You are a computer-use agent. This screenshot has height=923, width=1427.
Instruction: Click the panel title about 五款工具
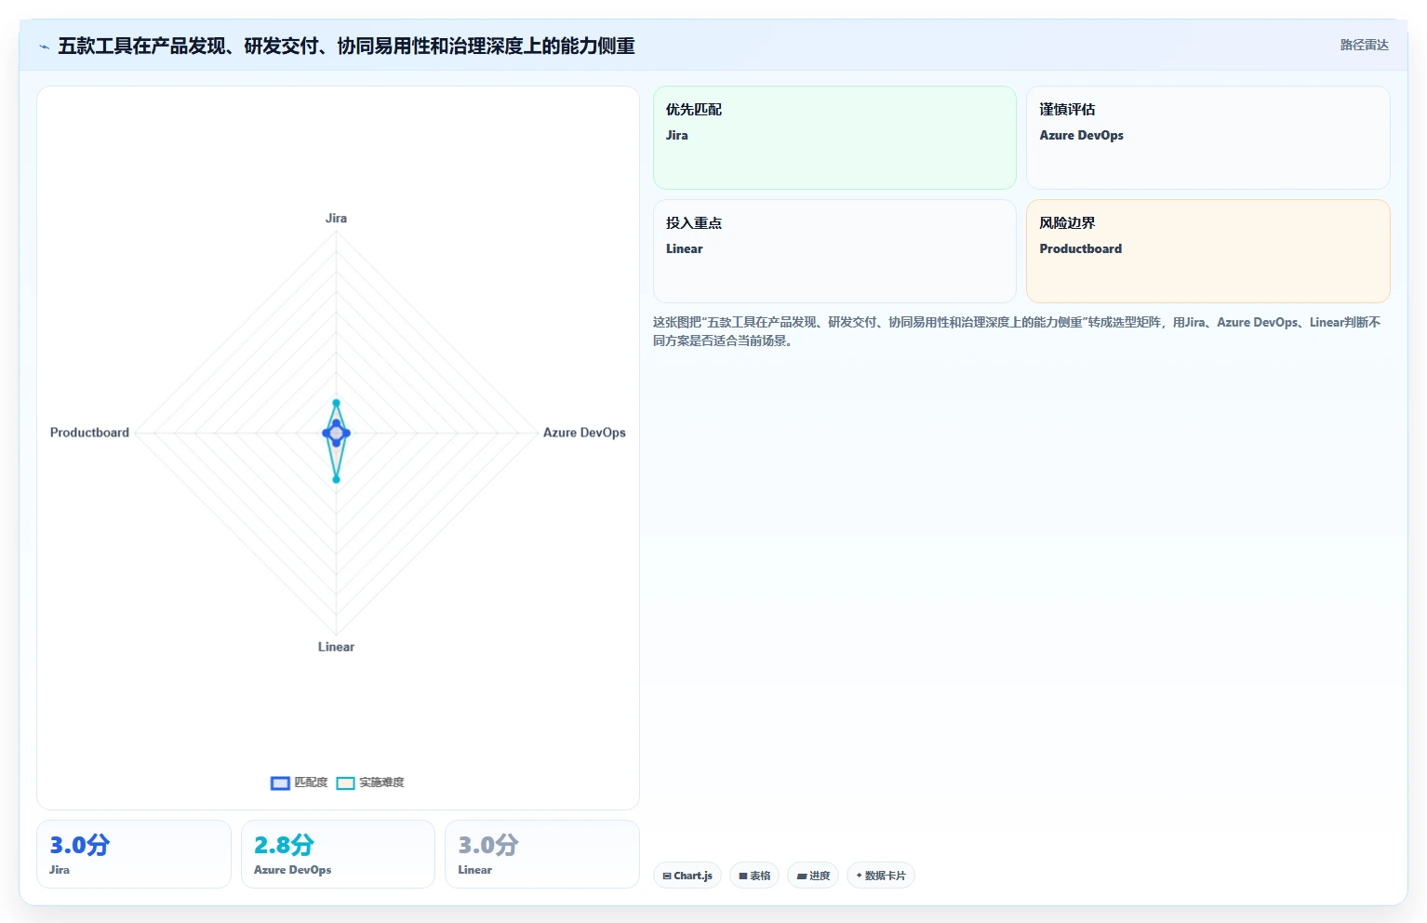coord(346,47)
